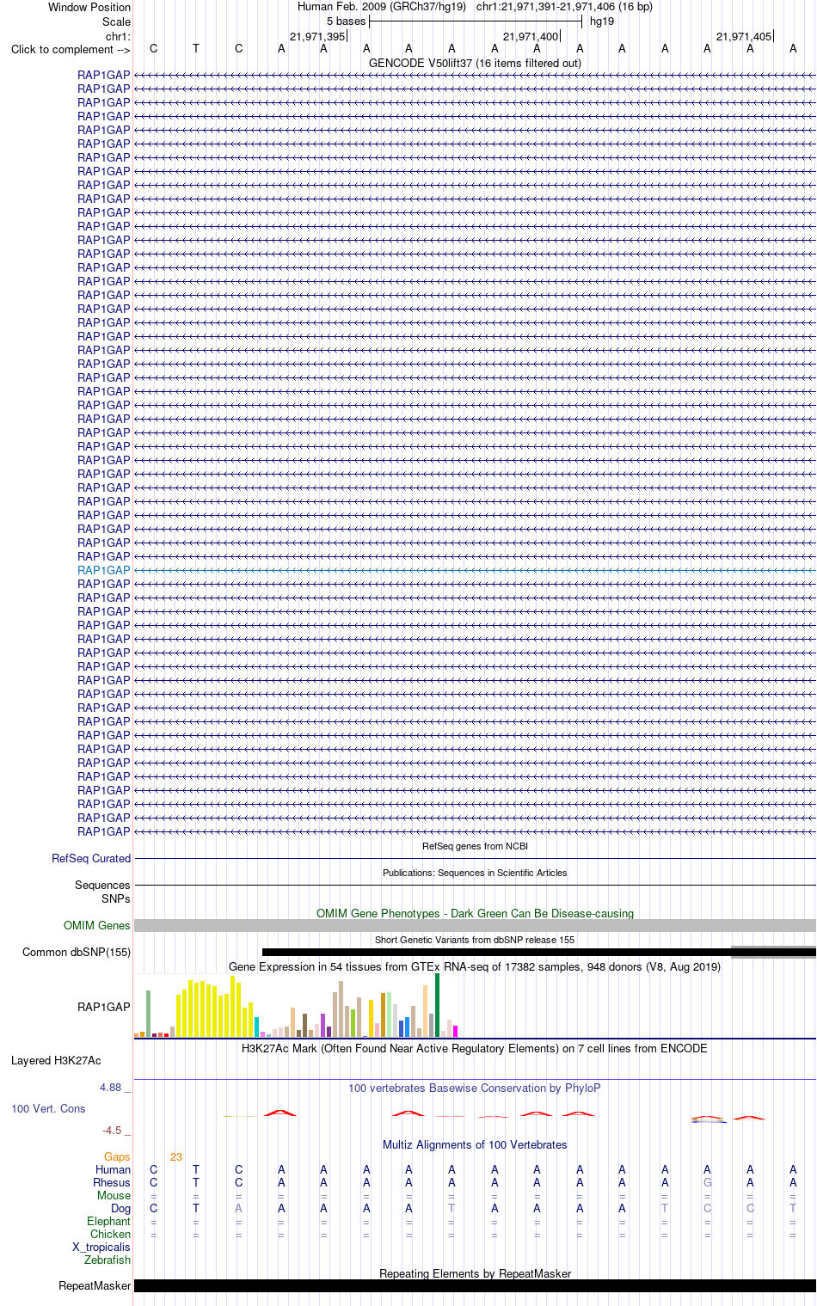
Task: Click the cyan bar in the GTEx chart
Action: pos(256,1027)
